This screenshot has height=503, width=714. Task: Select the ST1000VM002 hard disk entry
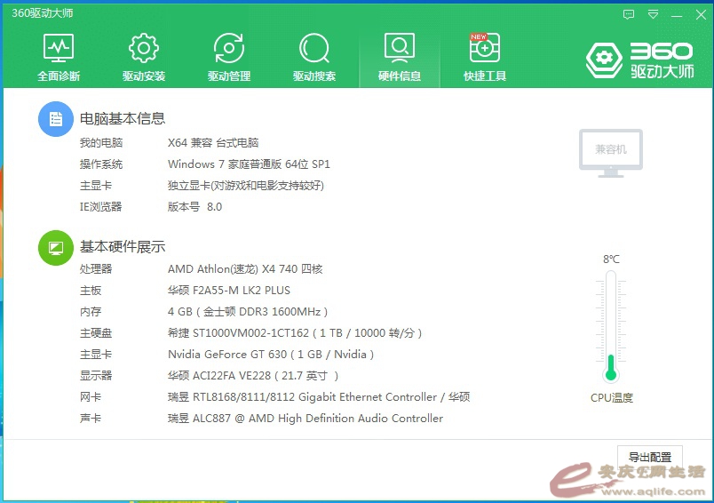[x=295, y=333]
